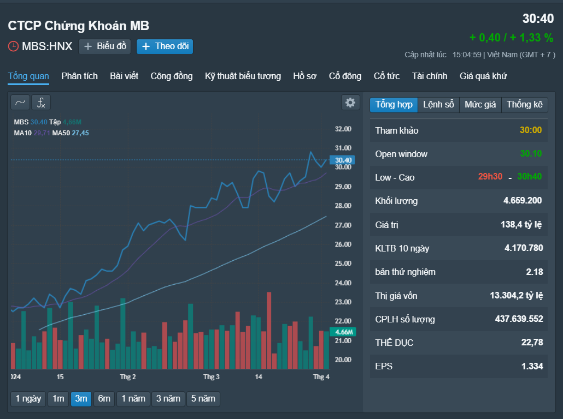Click the CTCP Chứng Khoán MB title
563x419 pixels.
[x=78, y=26]
